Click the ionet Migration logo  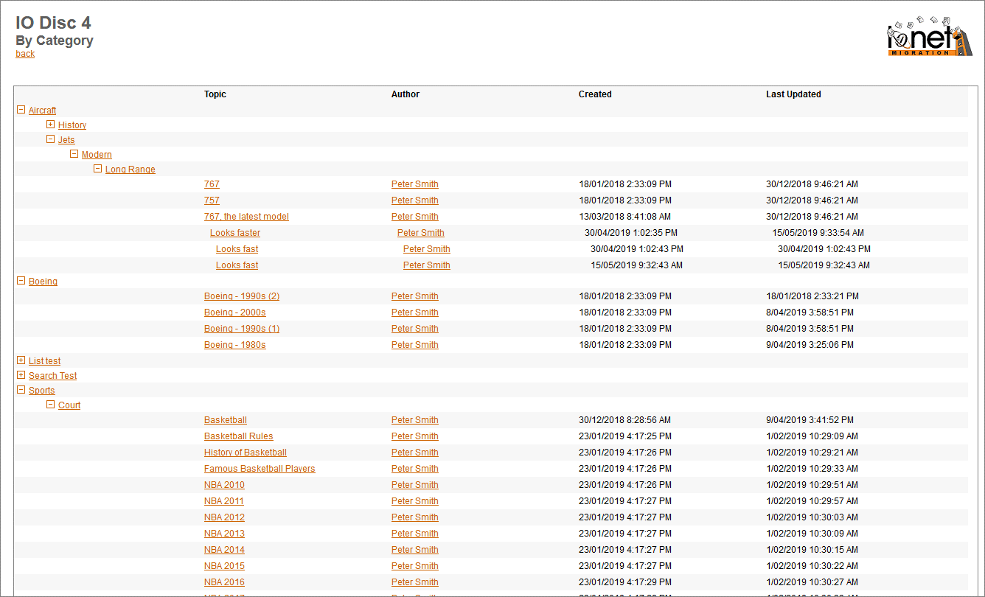pyautogui.click(x=930, y=36)
